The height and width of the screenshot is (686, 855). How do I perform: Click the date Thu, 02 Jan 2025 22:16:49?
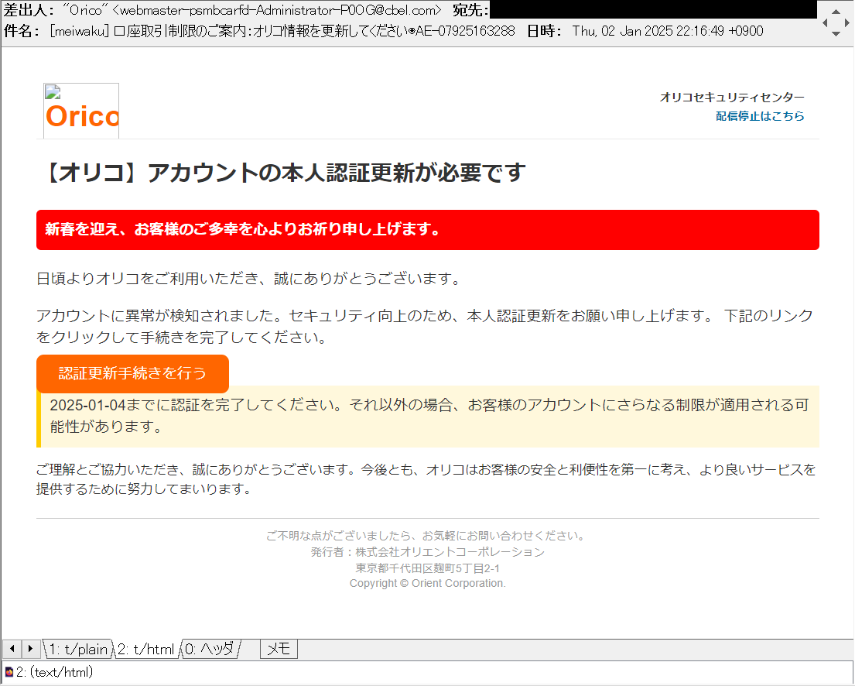tap(668, 31)
